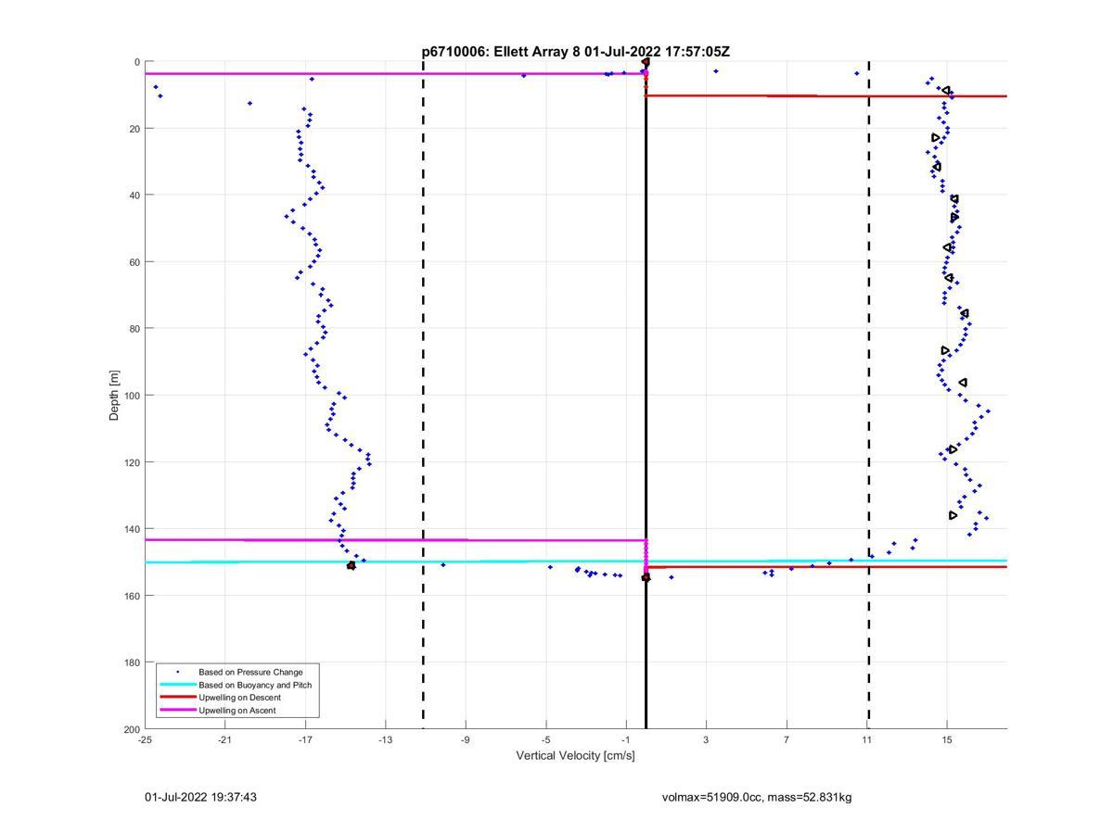This screenshot has width=1113, height=820.
Task: Click x-axis tick label 3
Action: pos(706,739)
